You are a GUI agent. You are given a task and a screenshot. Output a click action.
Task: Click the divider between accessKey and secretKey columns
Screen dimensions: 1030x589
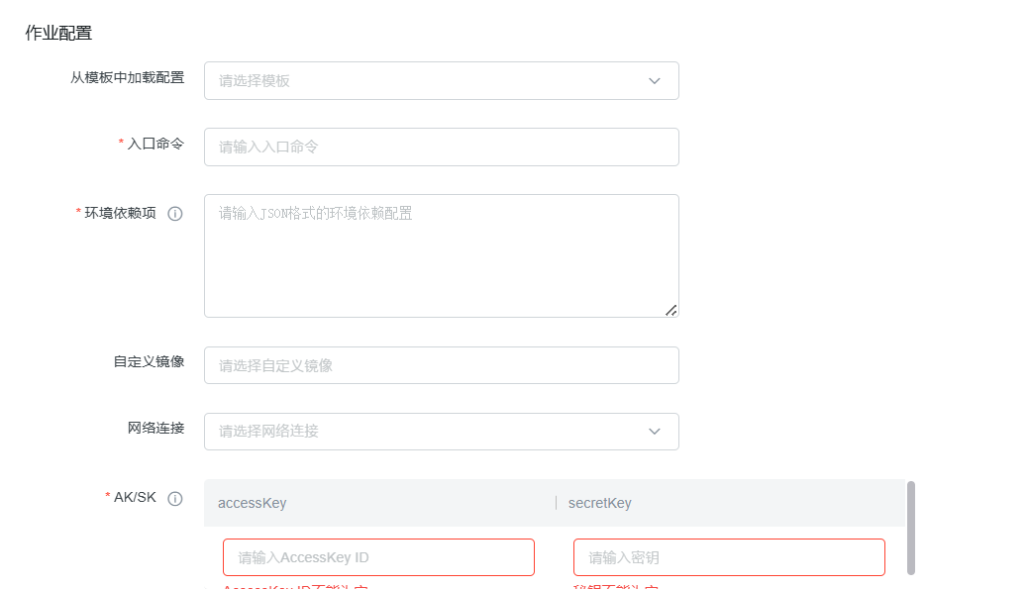pos(557,503)
